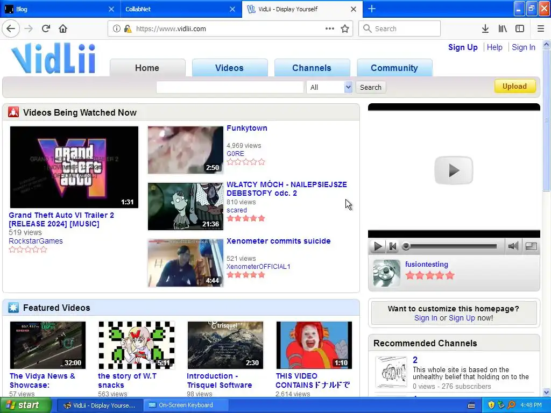The width and height of the screenshot is (551, 413).
Task: Open the W.T snacks story thumbnail
Action: point(137,345)
